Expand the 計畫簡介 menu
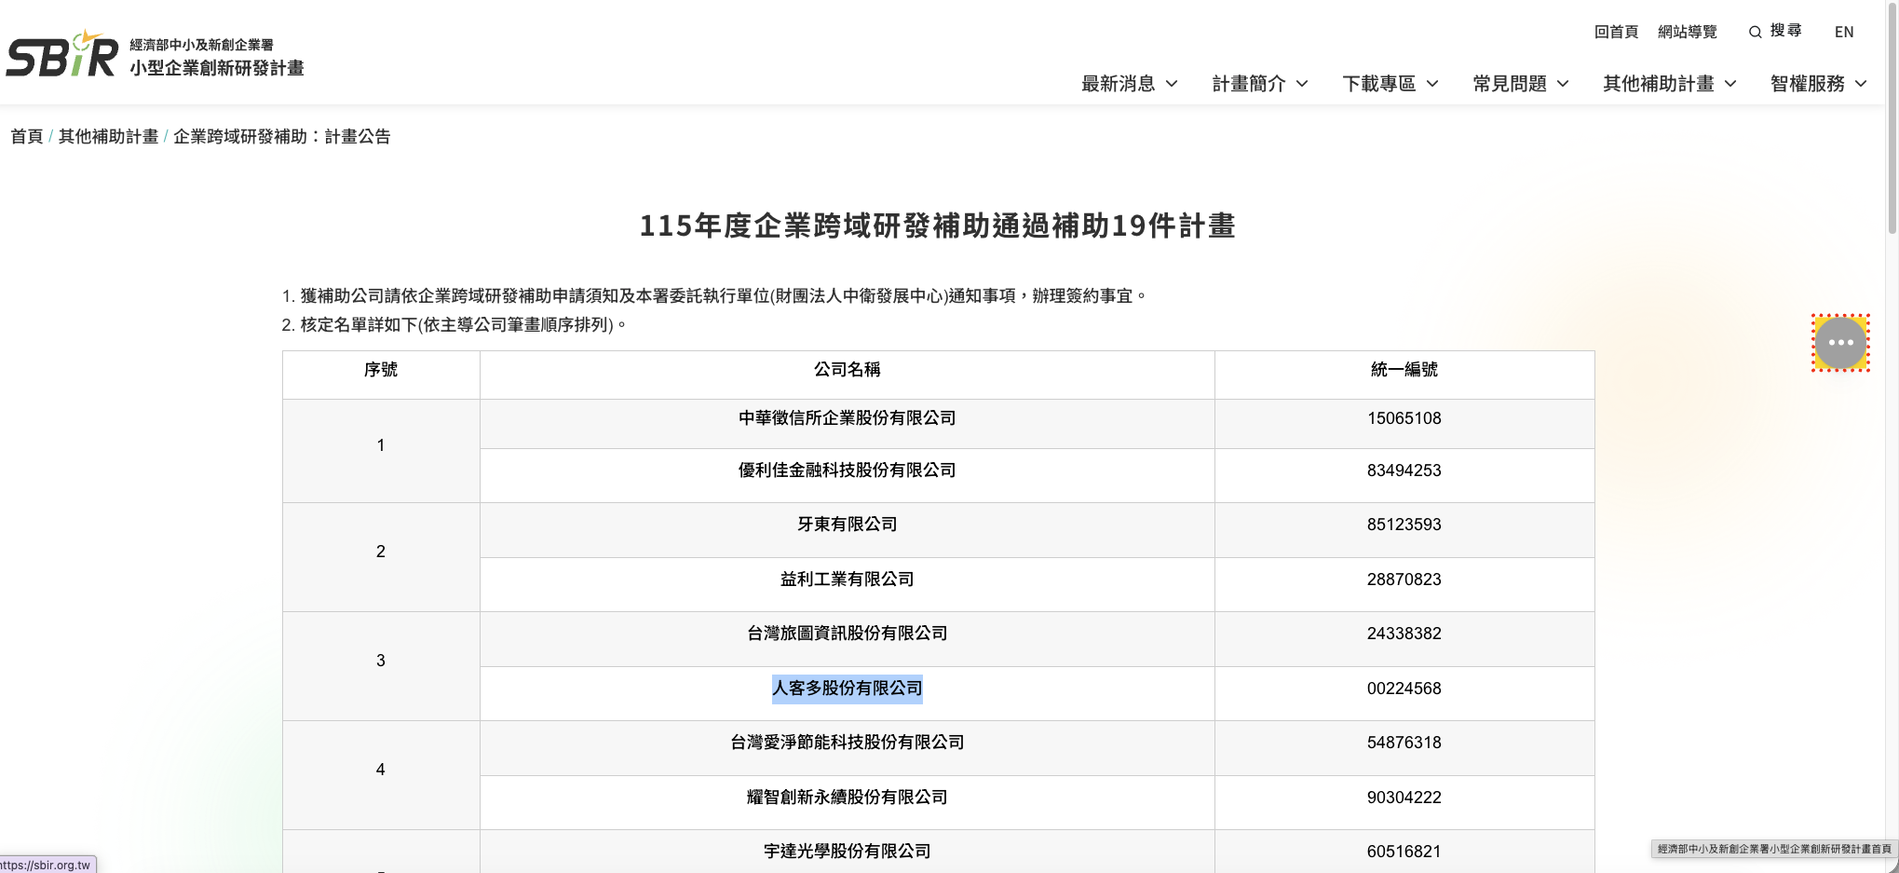This screenshot has width=1899, height=873. tap(1260, 84)
